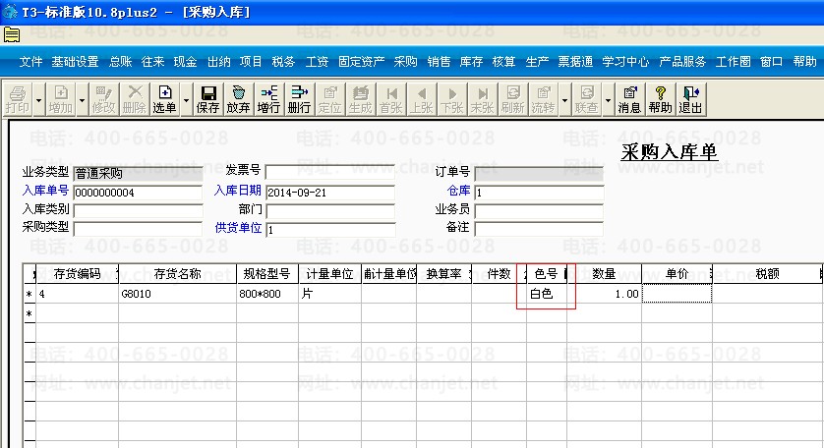Click the 增加 add toolbar icon
This screenshot has width=824, height=448.
(60, 99)
